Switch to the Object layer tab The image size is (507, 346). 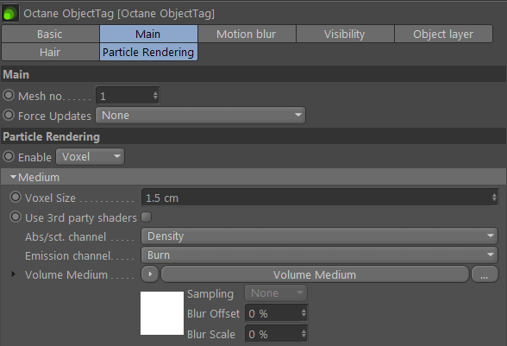(443, 34)
